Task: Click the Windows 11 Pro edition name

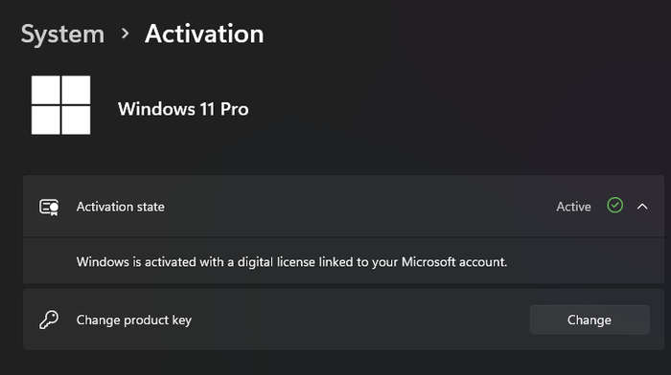Action: click(x=183, y=109)
